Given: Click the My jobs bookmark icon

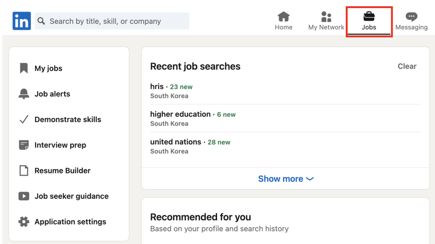Looking at the screenshot, I should [24, 68].
